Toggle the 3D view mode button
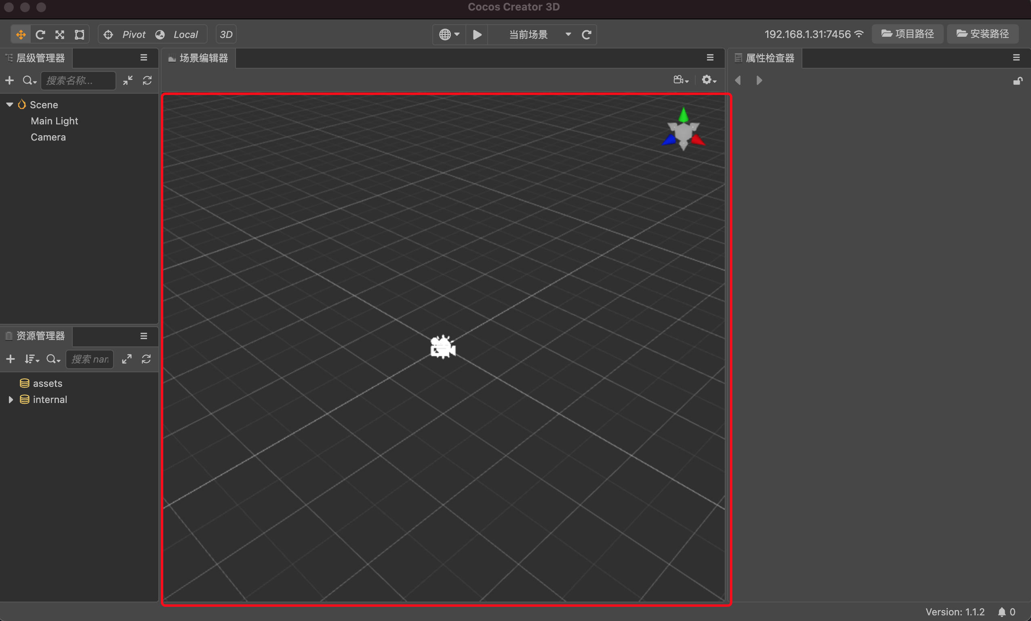Viewport: 1031px width, 621px height. coord(226,34)
